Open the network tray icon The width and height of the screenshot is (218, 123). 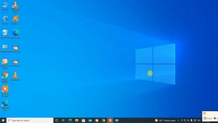pos(185,120)
